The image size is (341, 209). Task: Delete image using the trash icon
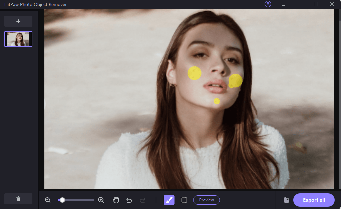pyautogui.click(x=18, y=199)
